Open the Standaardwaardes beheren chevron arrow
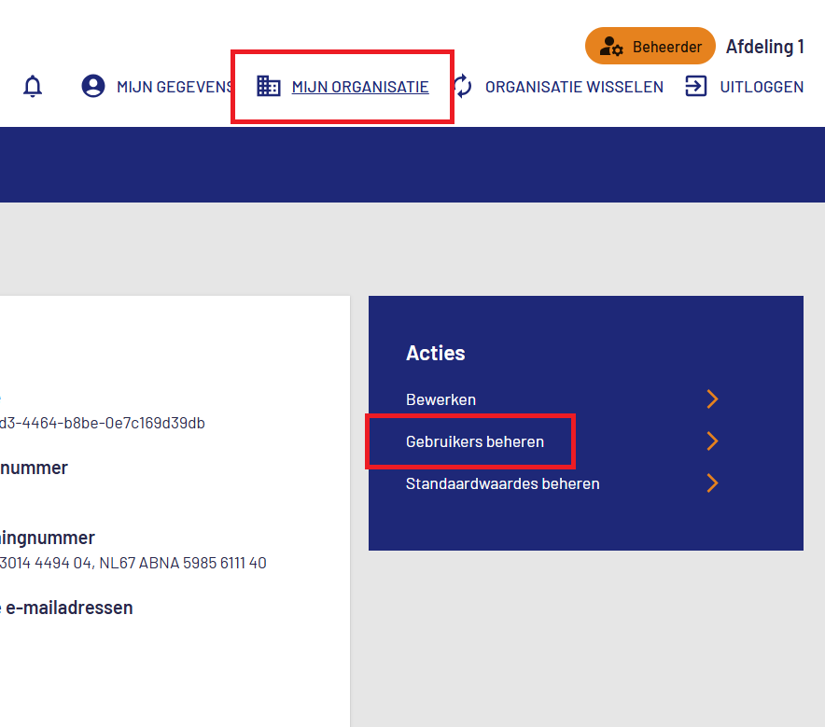The width and height of the screenshot is (825, 727). (x=712, y=483)
